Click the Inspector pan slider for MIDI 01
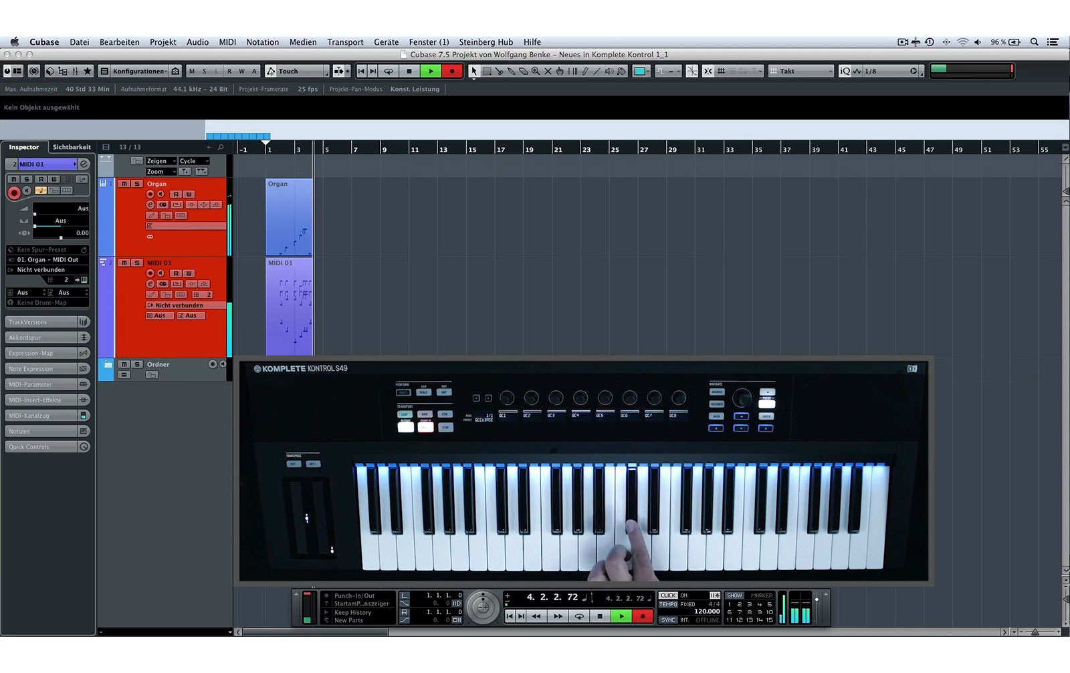1070x673 pixels. tap(61, 221)
